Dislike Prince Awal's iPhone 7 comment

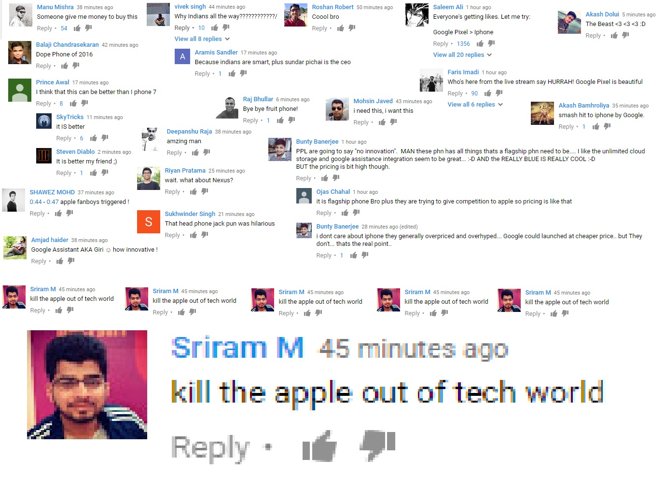[x=84, y=103]
